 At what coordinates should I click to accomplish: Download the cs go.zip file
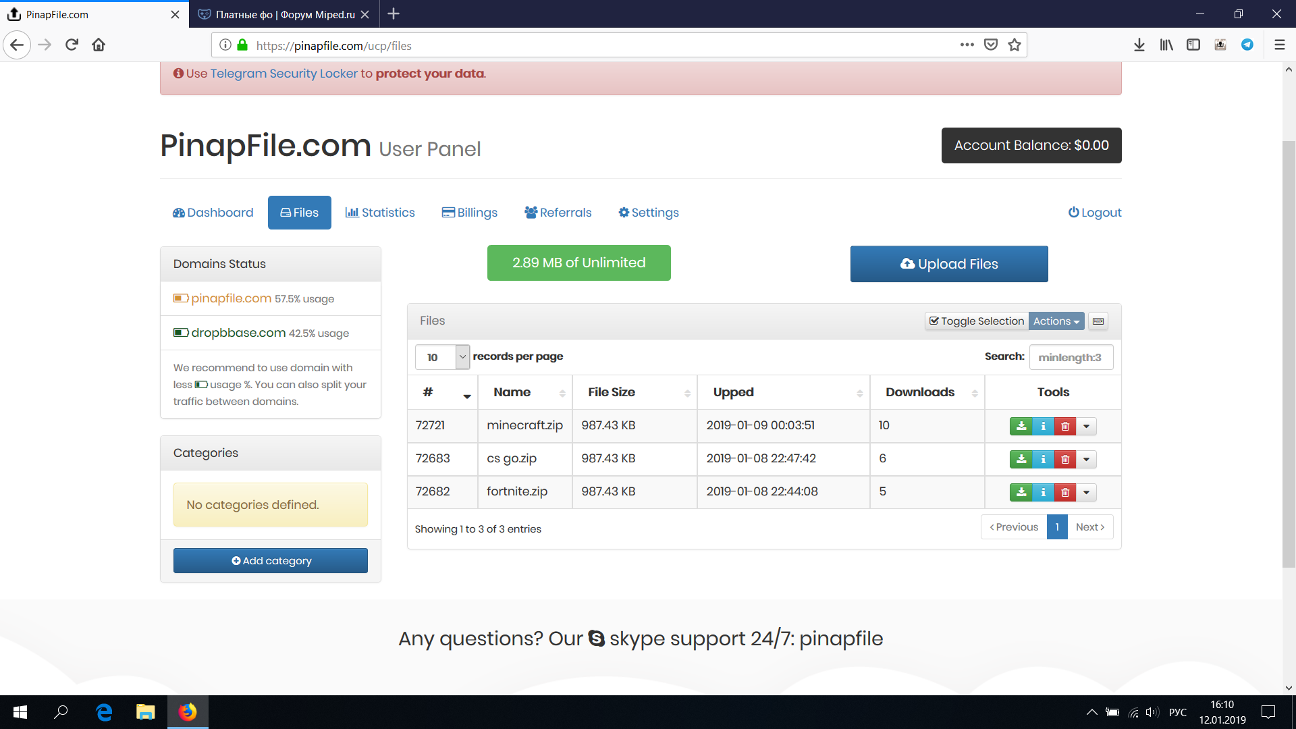(1021, 459)
